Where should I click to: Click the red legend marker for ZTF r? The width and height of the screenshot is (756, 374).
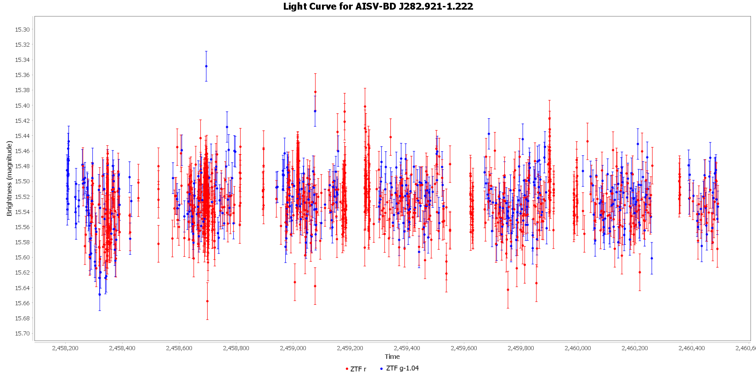347,369
